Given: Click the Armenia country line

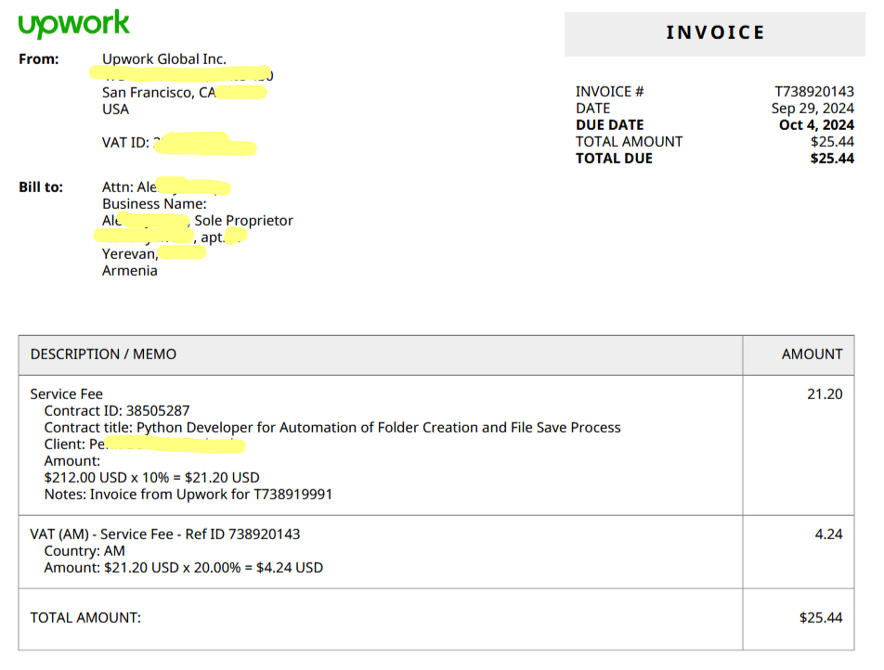Looking at the screenshot, I should click(x=130, y=270).
